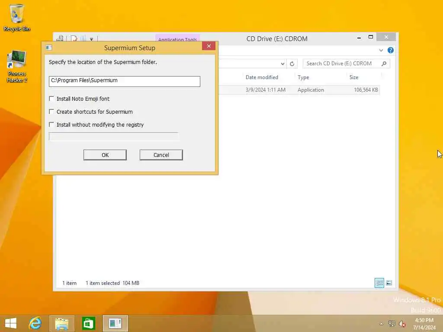Click the Supermium Setup taskbar item
The height and width of the screenshot is (332, 443).
[115, 323]
